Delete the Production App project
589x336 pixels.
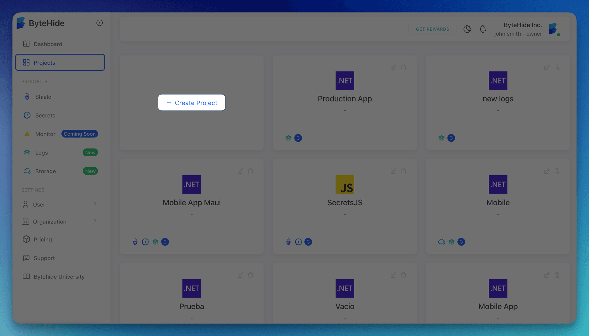[403, 67]
